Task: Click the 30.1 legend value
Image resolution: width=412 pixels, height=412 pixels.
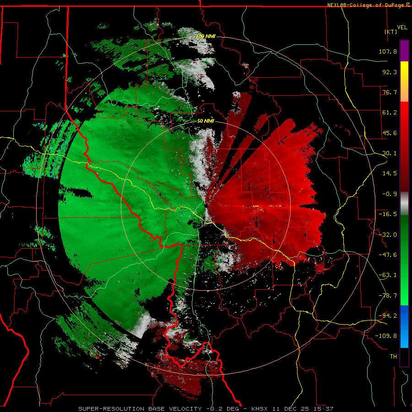Action: tap(390, 153)
